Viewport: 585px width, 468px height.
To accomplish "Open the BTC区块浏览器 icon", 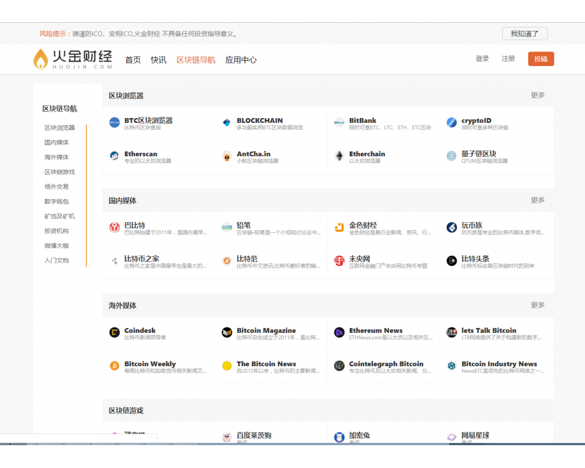I will click(115, 122).
